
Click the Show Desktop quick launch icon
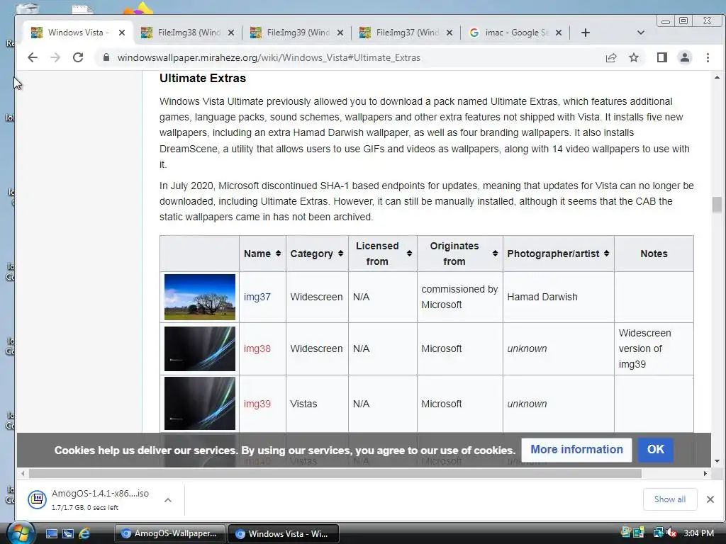[51, 533]
